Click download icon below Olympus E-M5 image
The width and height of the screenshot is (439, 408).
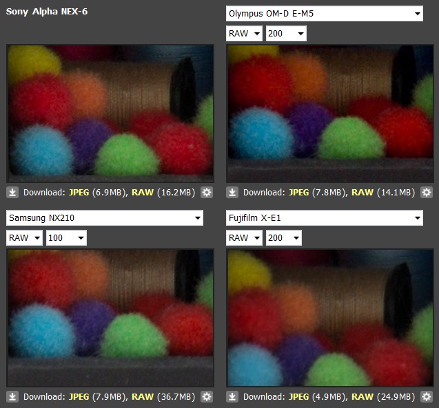[233, 193]
